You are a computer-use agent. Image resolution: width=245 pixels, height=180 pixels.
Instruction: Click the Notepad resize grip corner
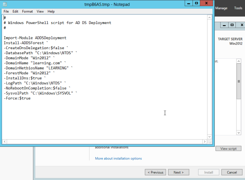(210, 142)
